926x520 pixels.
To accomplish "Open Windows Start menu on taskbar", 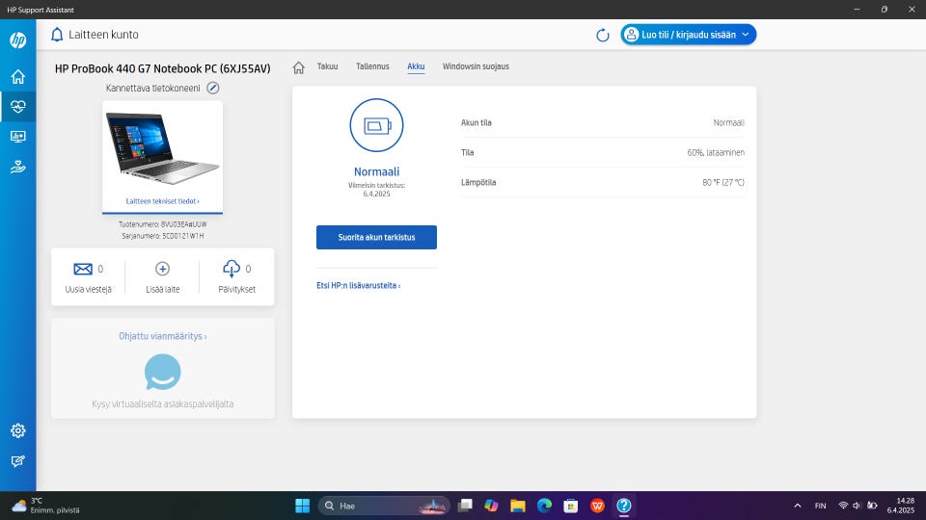I will [x=302, y=506].
